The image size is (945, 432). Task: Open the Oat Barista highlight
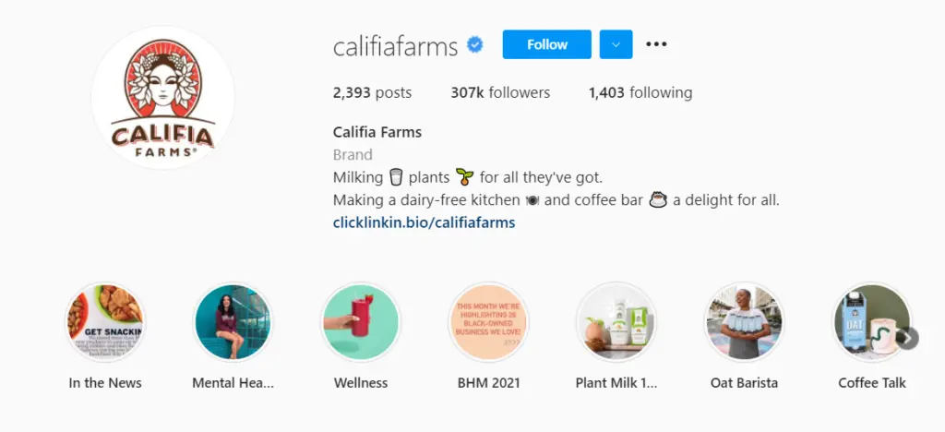click(x=744, y=322)
